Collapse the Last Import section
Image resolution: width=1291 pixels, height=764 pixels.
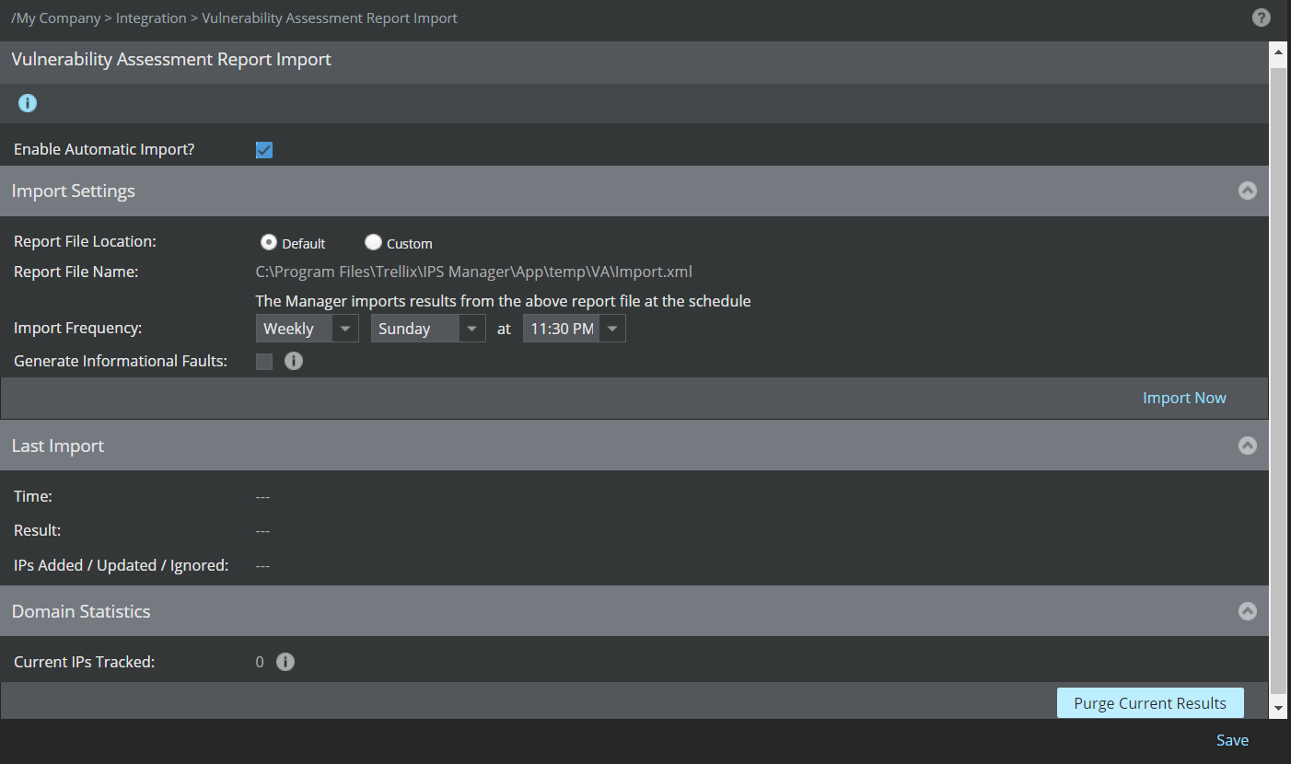click(1248, 446)
